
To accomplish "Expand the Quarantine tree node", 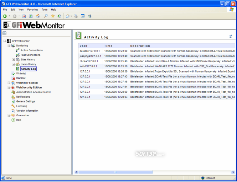I will pos(9,116).
